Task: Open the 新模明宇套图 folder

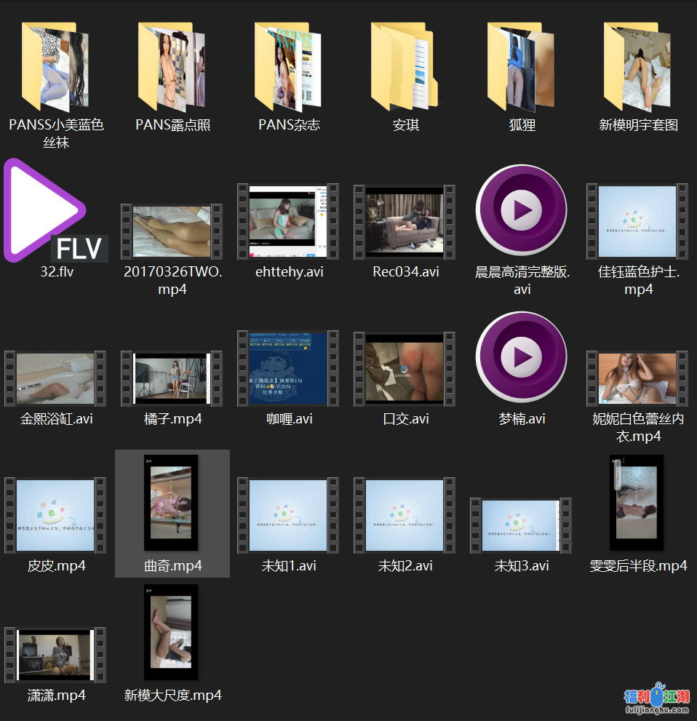Action: [x=638, y=68]
